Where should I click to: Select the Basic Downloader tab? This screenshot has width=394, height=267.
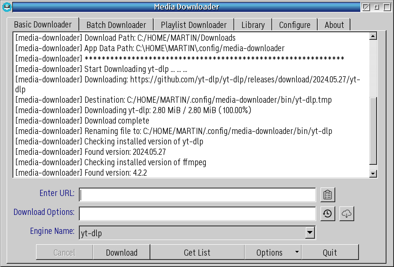43,25
